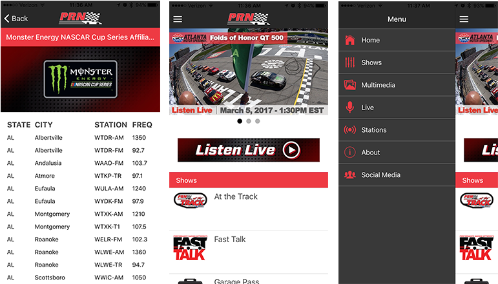498x284 pixels.
Task: Tap the Menu title bar
Action: pyautogui.click(x=397, y=19)
